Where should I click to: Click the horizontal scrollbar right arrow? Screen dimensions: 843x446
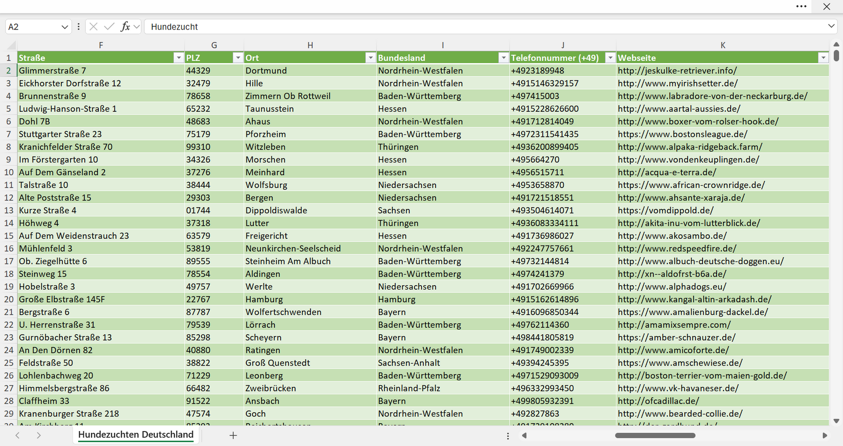(825, 435)
